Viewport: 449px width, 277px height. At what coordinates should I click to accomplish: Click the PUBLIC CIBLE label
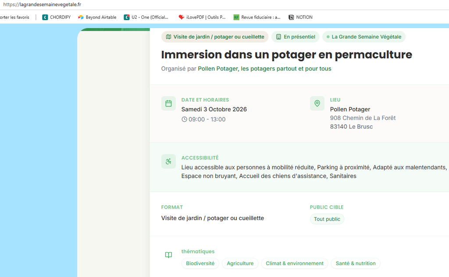327,207
